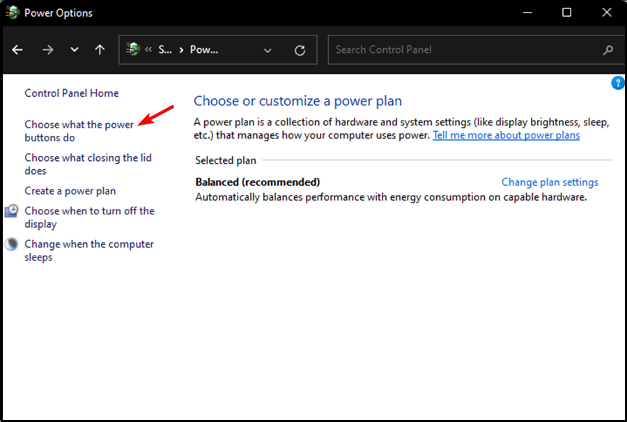
Task: Select the S... breadcrumb segment
Action: pos(164,49)
